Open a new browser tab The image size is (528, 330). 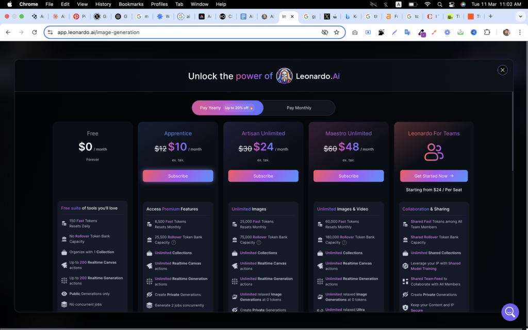(490, 16)
